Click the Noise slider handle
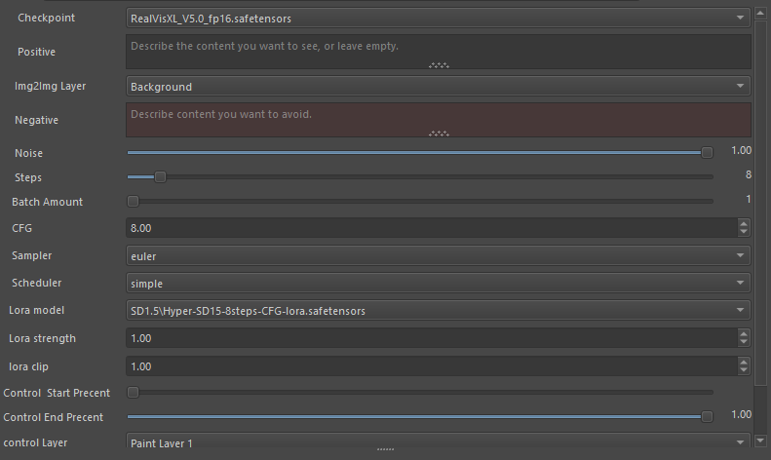Viewport: 771px width, 460px height. point(707,152)
